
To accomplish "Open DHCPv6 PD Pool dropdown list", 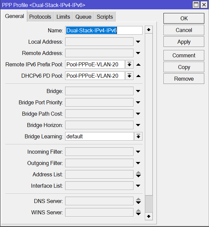I will (x=130, y=76).
